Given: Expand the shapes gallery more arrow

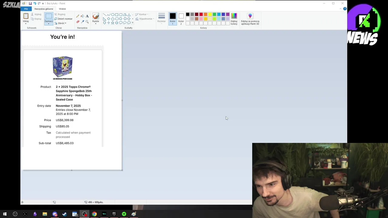Looking at the screenshot, I should pyautogui.click(x=132, y=23).
